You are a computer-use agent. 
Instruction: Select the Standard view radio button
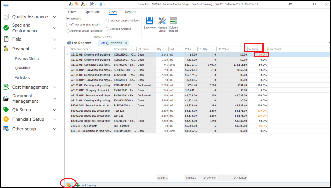[68, 19]
